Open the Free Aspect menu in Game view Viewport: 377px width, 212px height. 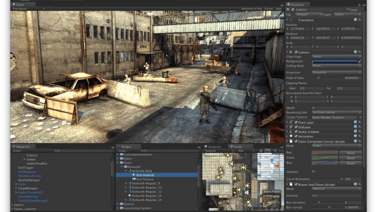28,9
